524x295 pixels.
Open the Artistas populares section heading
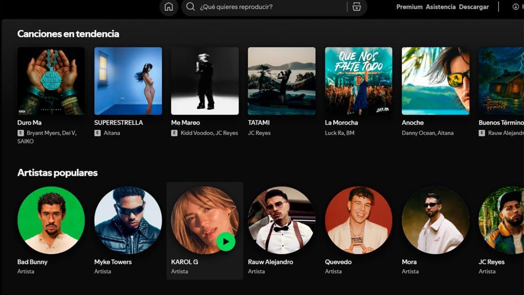57,173
